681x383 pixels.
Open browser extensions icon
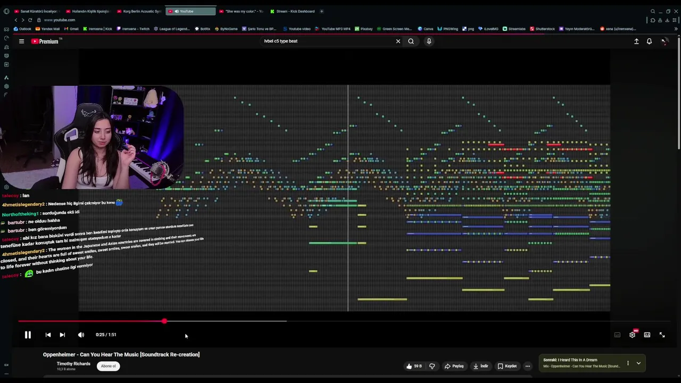coord(653,20)
